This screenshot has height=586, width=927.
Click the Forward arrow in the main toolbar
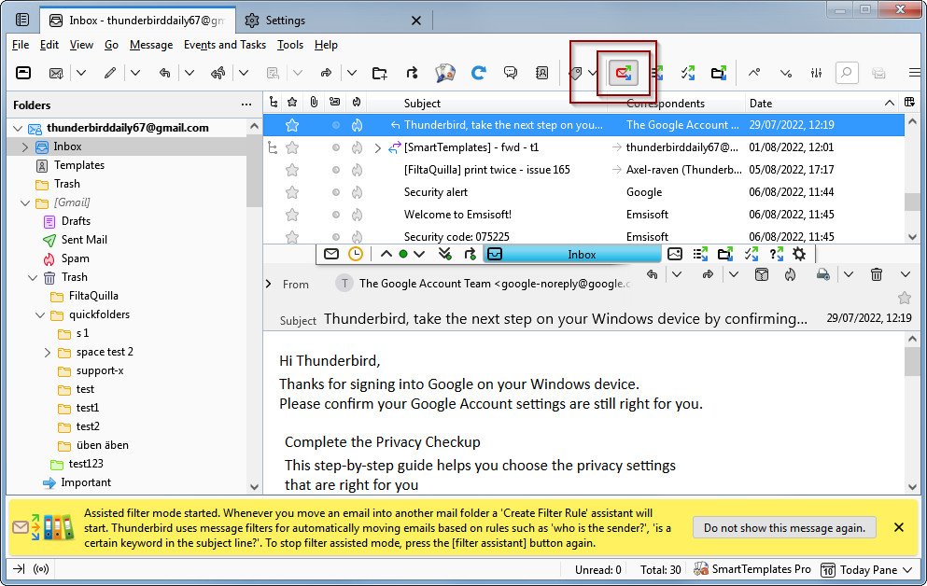click(x=326, y=73)
